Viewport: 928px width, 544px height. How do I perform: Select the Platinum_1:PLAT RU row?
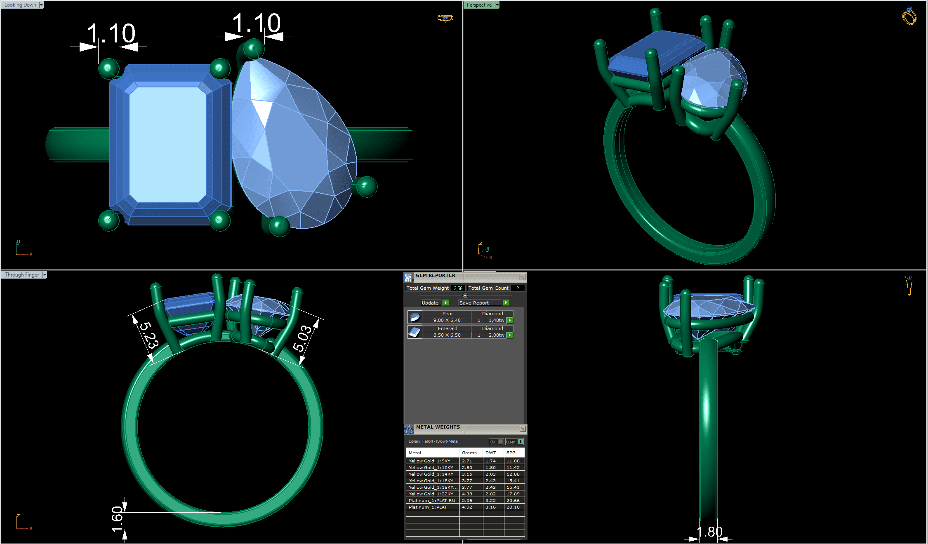432,501
